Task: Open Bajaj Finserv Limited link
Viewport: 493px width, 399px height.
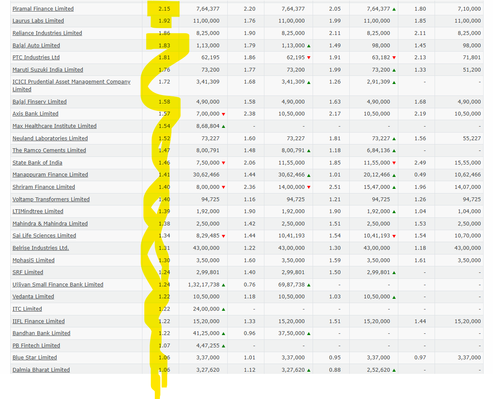Action: pos(40,102)
